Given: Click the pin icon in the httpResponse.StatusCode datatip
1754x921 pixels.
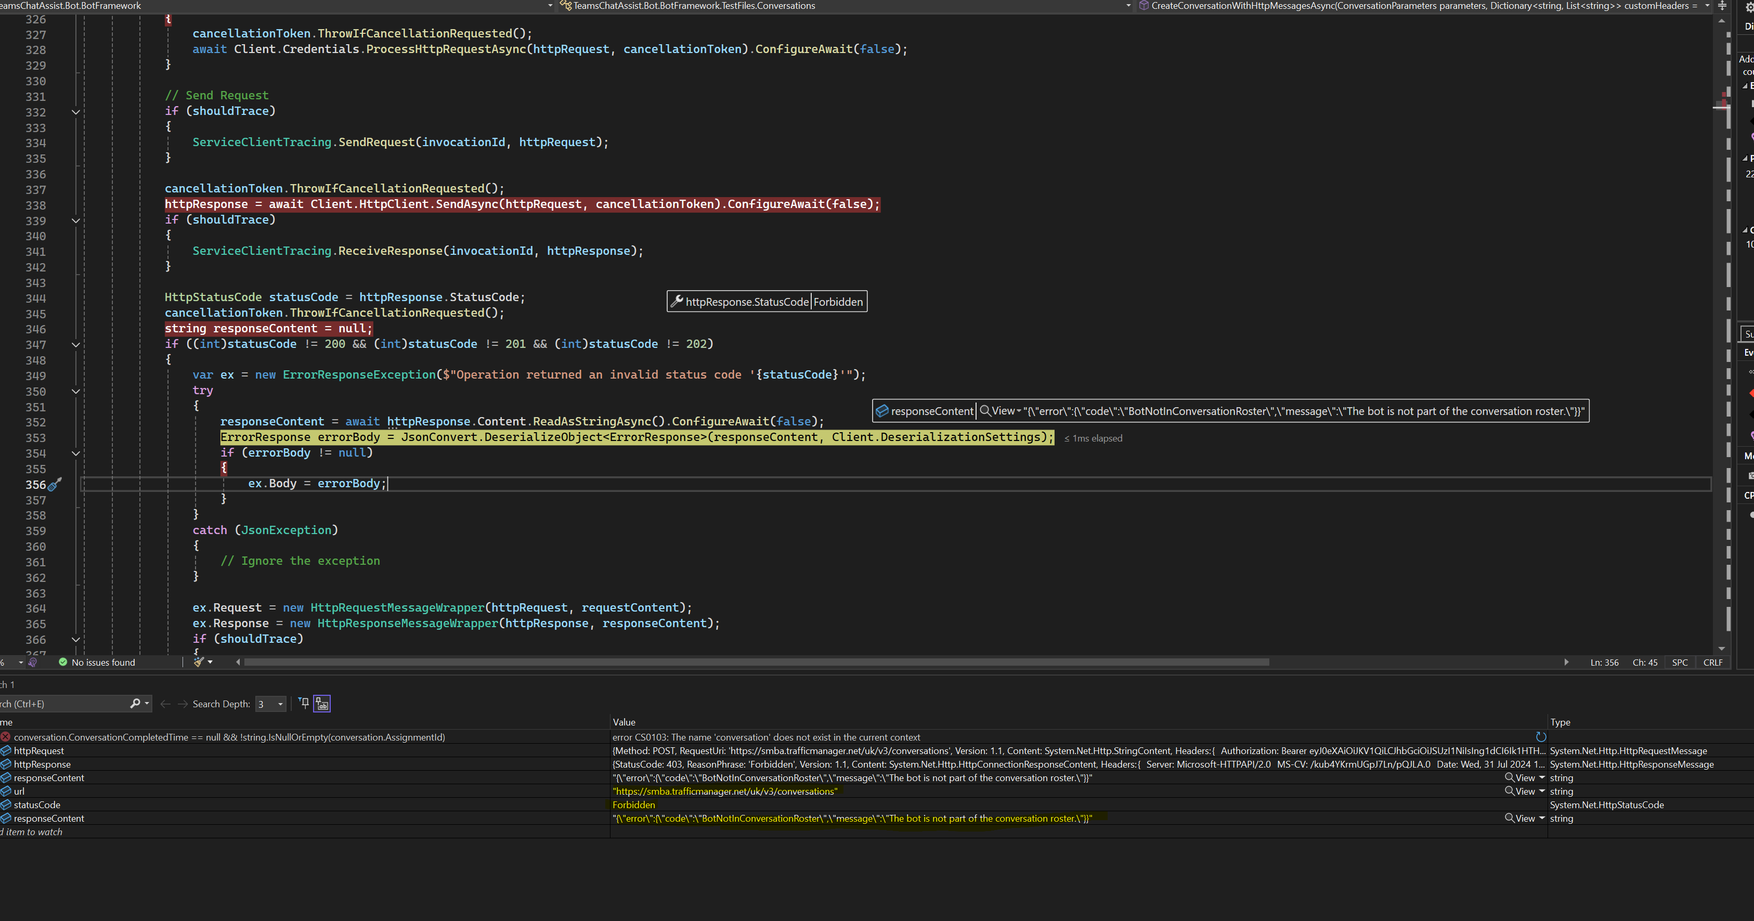Looking at the screenshot, I should click(x=677, y=302).
